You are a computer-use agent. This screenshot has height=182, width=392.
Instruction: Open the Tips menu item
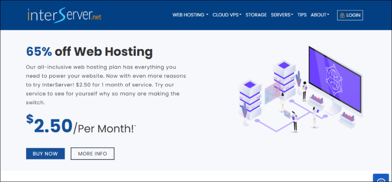pyautogui.click(x=302, y=15)
